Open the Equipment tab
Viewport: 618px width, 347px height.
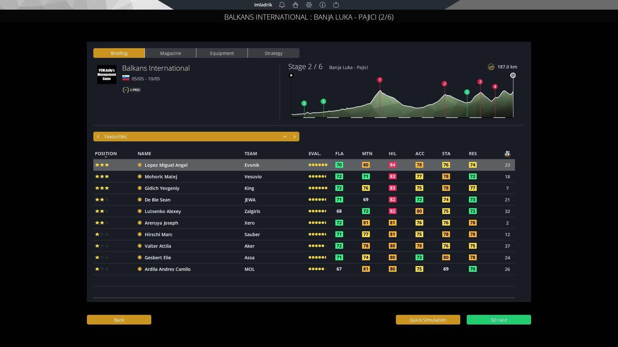[222, 53]
